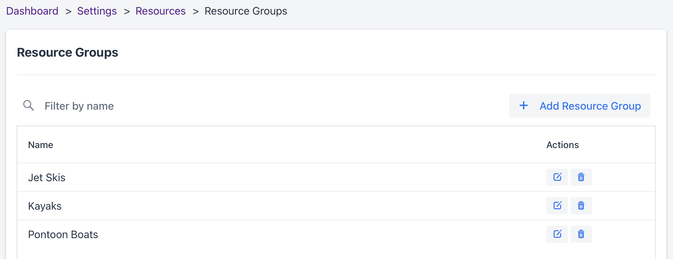Delete the Pontoon Boats resource group
Viewport: 673px width, 259px height.
point(581,234)
